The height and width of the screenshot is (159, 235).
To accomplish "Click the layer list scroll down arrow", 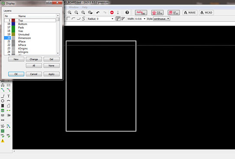I will click(x=58, y=53).
